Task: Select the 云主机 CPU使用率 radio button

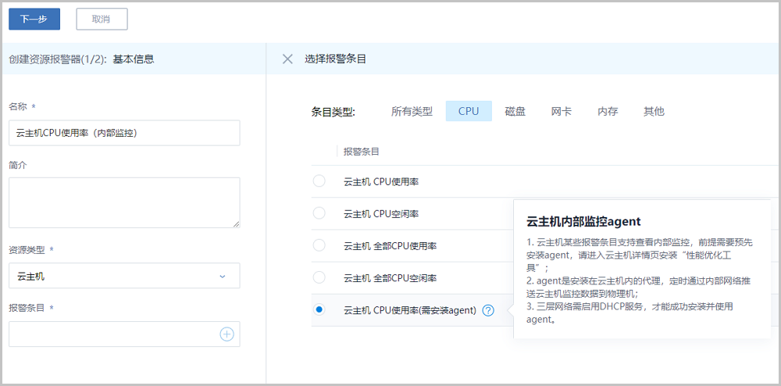Action: point(319,181)
